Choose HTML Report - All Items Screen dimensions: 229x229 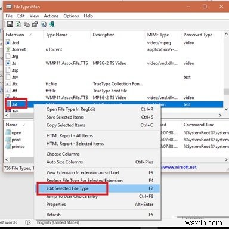97,135
